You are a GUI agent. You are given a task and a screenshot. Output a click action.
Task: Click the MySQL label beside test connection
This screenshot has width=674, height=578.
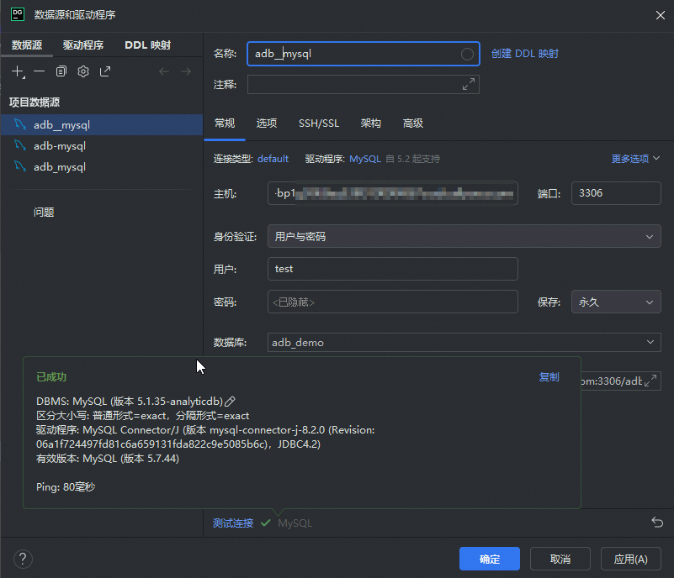(295, 523)
